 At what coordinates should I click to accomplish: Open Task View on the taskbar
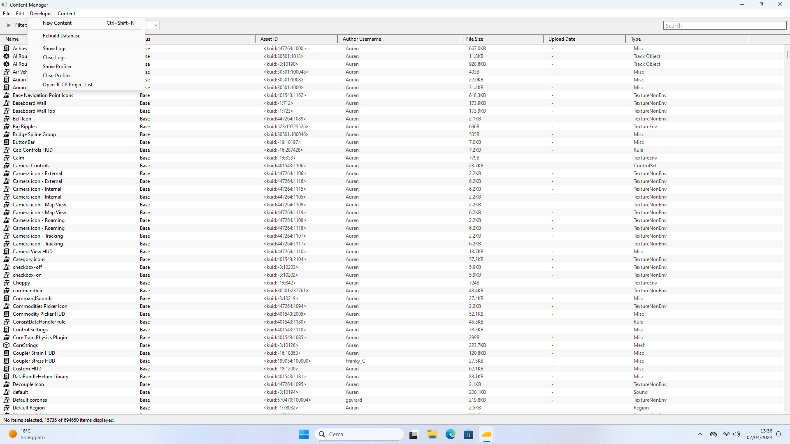click(x=414, y=434)
